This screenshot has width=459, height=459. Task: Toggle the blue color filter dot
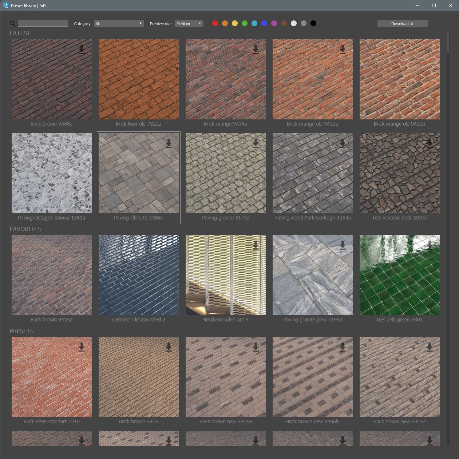pyautogui.click(x=264, y=23)
